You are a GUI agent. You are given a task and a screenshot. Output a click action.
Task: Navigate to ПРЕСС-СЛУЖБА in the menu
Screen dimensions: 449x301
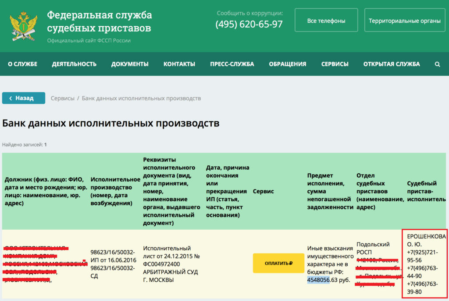pos(232,64)
